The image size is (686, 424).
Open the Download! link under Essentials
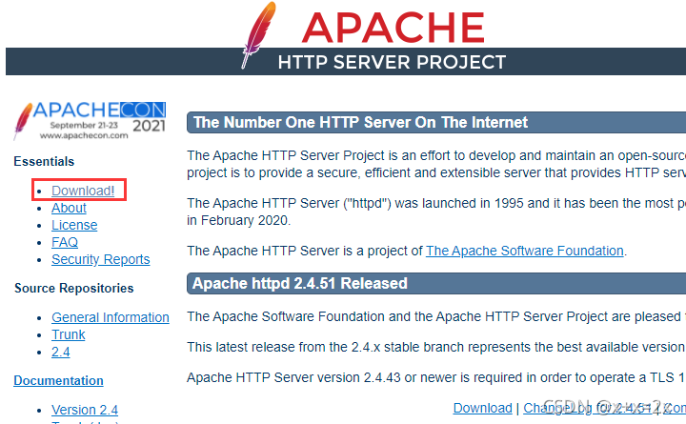tap(83, 191)
